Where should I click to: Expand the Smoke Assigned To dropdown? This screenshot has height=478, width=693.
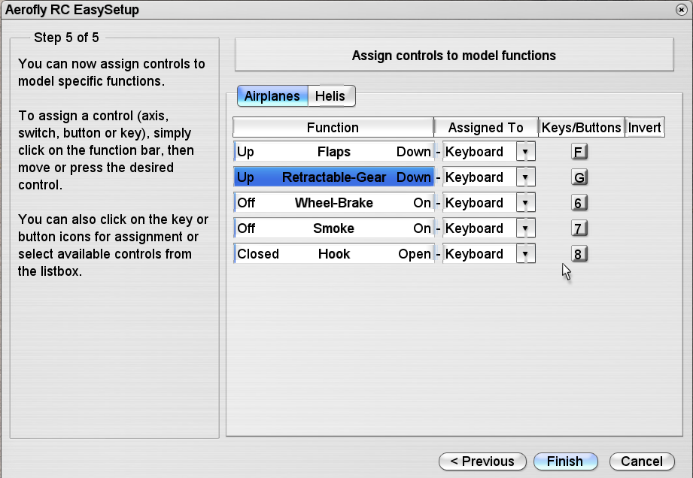pos(526,228)
